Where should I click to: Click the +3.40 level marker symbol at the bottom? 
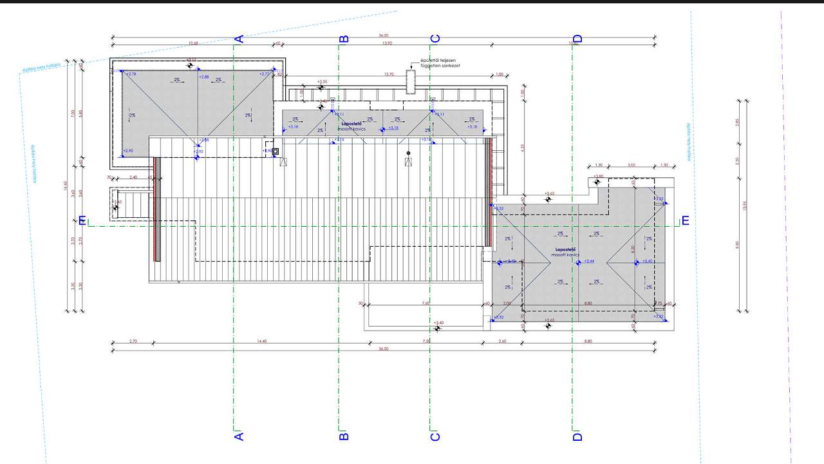pyautogui.click(x=437, y=329)
